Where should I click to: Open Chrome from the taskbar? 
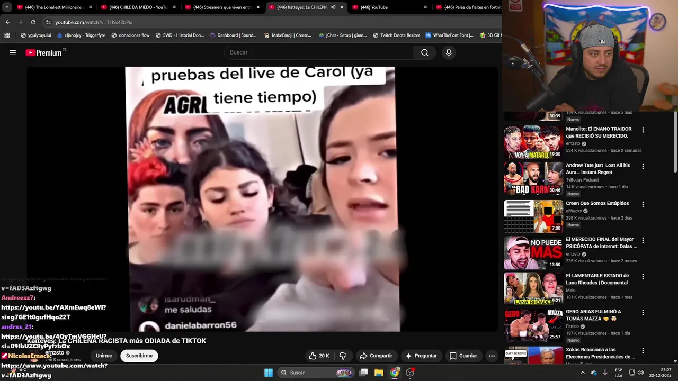point(395,373)
